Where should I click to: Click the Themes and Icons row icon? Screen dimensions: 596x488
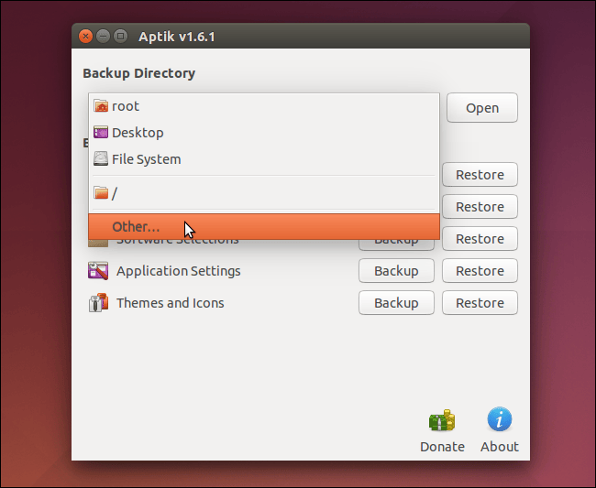(x=98, y=303)
